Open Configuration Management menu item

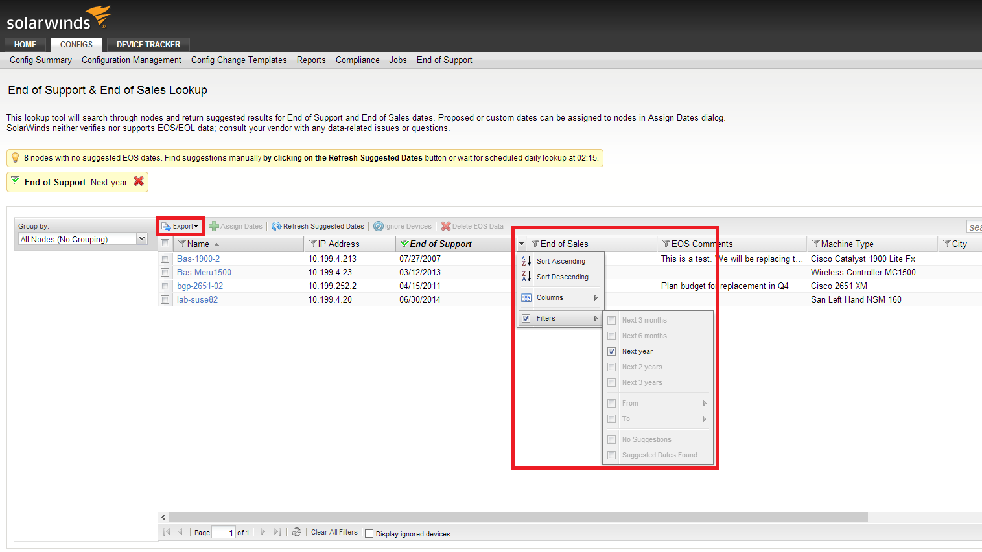coord(132,60)
